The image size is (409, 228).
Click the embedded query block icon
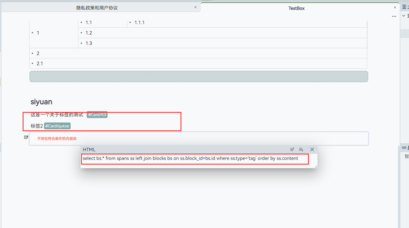[26, 137]
